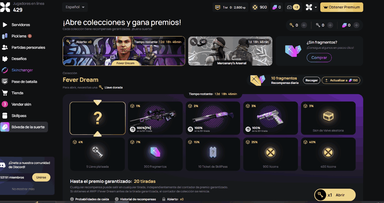This screenshot has height=203, width=384.
Task: Add fragments using the plus icon
Action: [x=356, y=25]
